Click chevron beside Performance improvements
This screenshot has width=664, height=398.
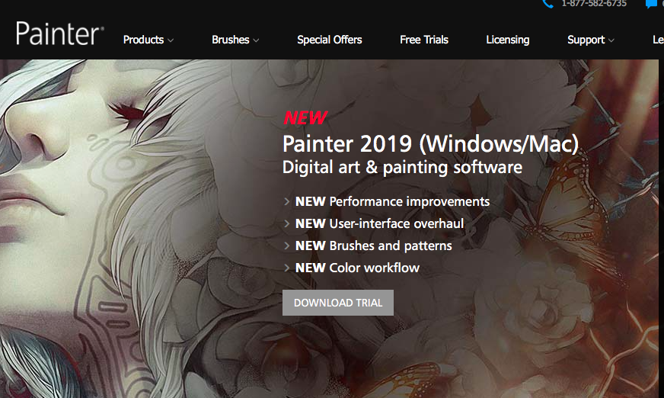coord(286,201)
